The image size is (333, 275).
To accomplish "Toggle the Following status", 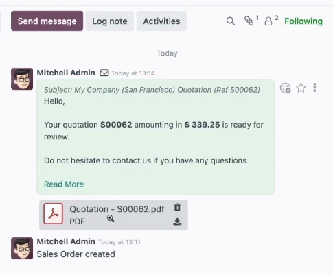I will [x=303, y=21].
